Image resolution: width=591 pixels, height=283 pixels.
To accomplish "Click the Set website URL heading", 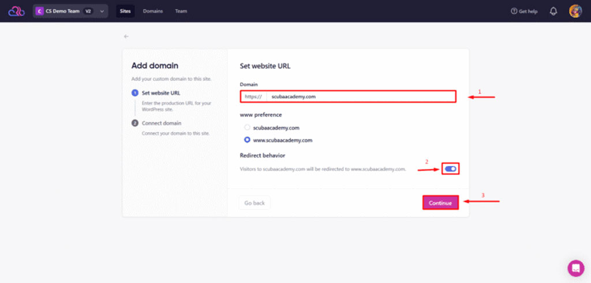I will click(265, 66).
